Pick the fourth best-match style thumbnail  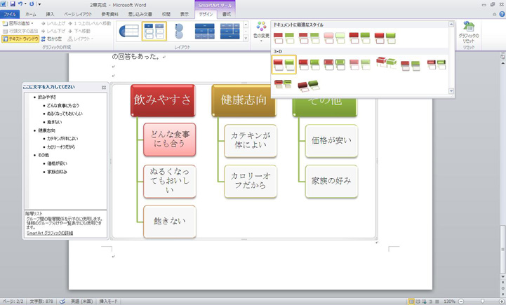359,38
